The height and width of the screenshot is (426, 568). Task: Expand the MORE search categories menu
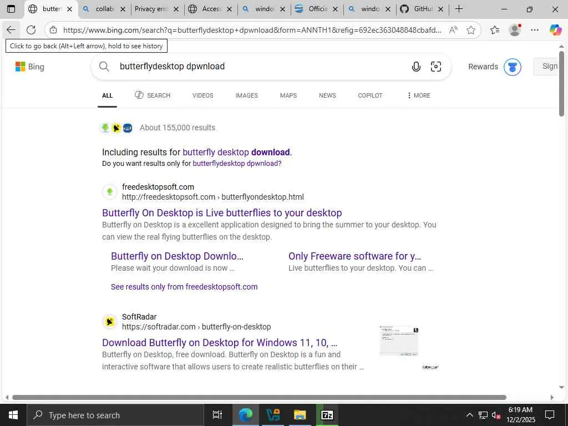(x=418, y=95)
